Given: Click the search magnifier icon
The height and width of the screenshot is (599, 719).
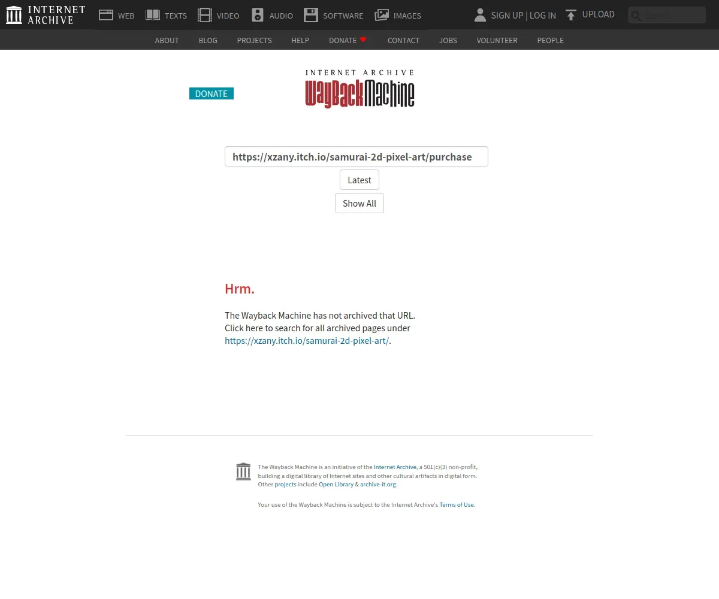Looking at the screenshot, I should tap(636, 16).
